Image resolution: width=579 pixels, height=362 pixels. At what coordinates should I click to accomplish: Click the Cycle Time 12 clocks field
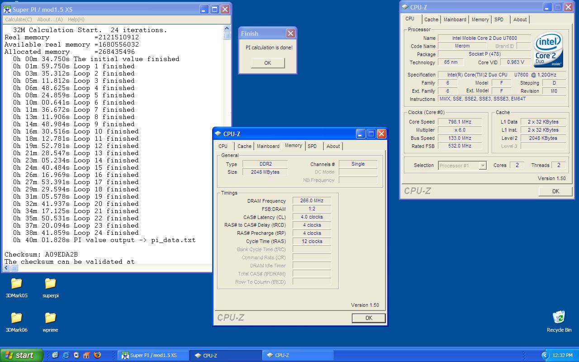[x=312, y=242]
